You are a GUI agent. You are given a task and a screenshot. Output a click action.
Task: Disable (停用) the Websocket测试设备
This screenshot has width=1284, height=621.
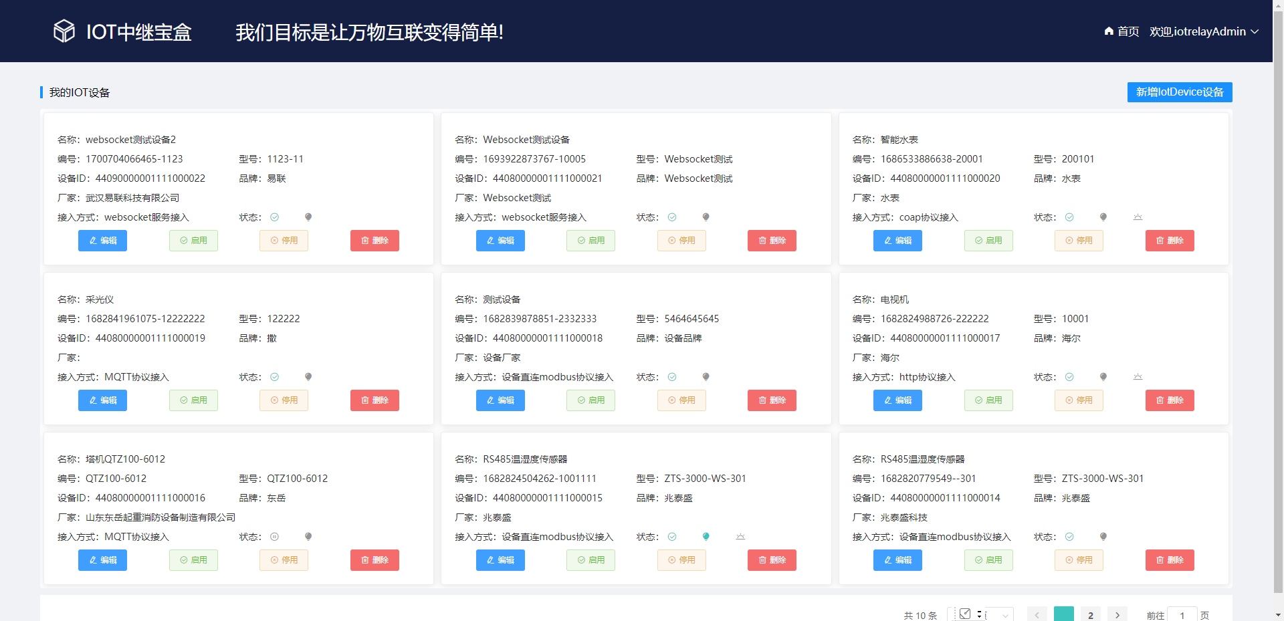[x=681, y=241]
